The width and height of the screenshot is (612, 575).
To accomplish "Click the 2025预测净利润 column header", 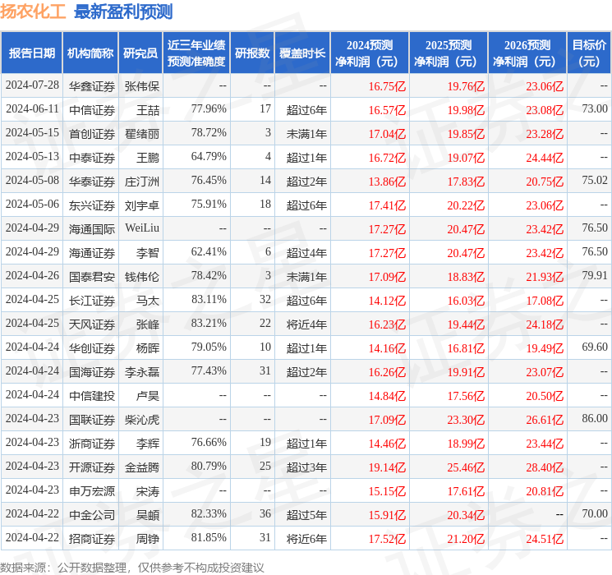I will 448,53.
